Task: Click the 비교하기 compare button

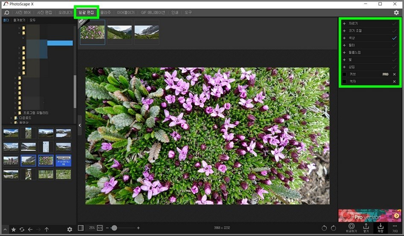Action: (x=351, y=228)
